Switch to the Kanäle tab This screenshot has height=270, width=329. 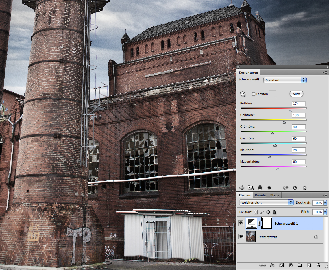pyautogui.click(x=261, y=195)
